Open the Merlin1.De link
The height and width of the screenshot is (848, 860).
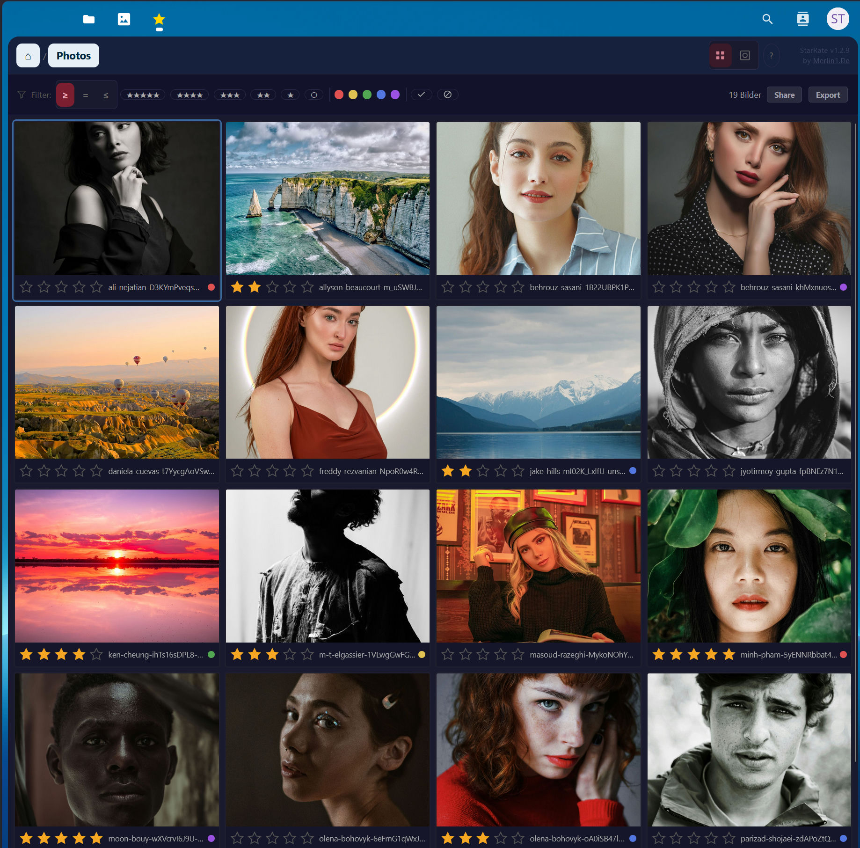pyautogui.click(x=831, y=60)
